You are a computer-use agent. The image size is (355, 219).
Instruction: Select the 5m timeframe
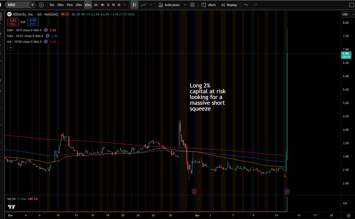[x=52, y=5]
